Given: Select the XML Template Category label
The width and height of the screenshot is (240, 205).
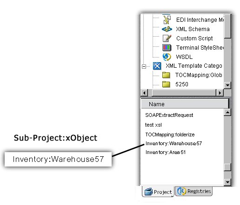Looking at the screenshot, I should pos(194,66).
